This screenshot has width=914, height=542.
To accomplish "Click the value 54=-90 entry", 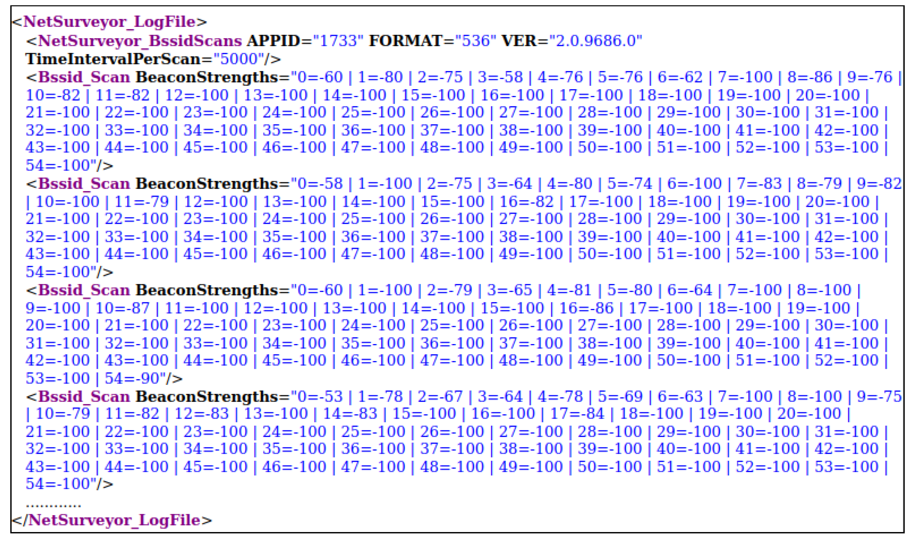I will pos(132,379).
